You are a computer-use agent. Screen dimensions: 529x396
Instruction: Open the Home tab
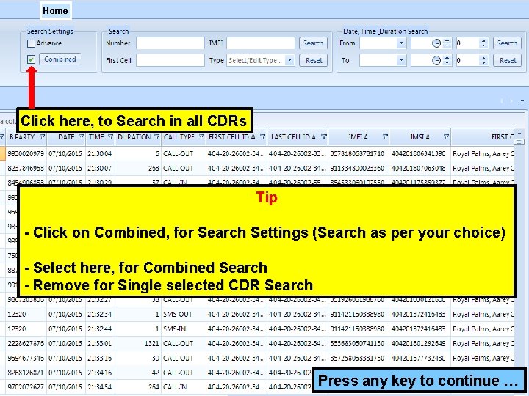(x=55, y=10)
